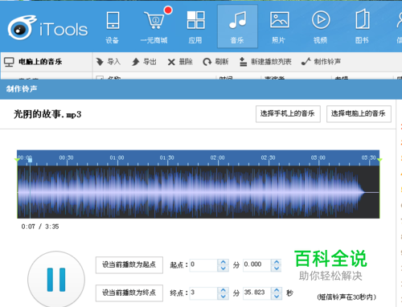Click 刷新 refresh in the toolbar
The width and height of the screenshot is (402, 307).
[x=215, y=62]
